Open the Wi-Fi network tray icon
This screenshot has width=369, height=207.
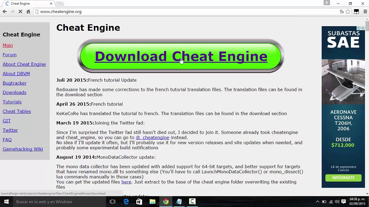331,202
